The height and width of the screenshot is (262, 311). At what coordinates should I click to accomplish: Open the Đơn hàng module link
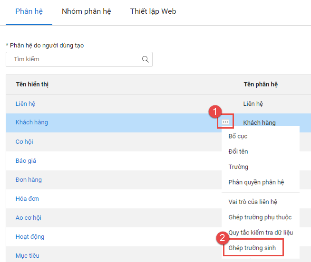pyautogui.click(x=29, y=179)
